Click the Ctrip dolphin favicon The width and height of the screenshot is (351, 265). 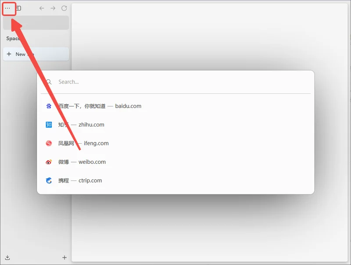point(49,180)
